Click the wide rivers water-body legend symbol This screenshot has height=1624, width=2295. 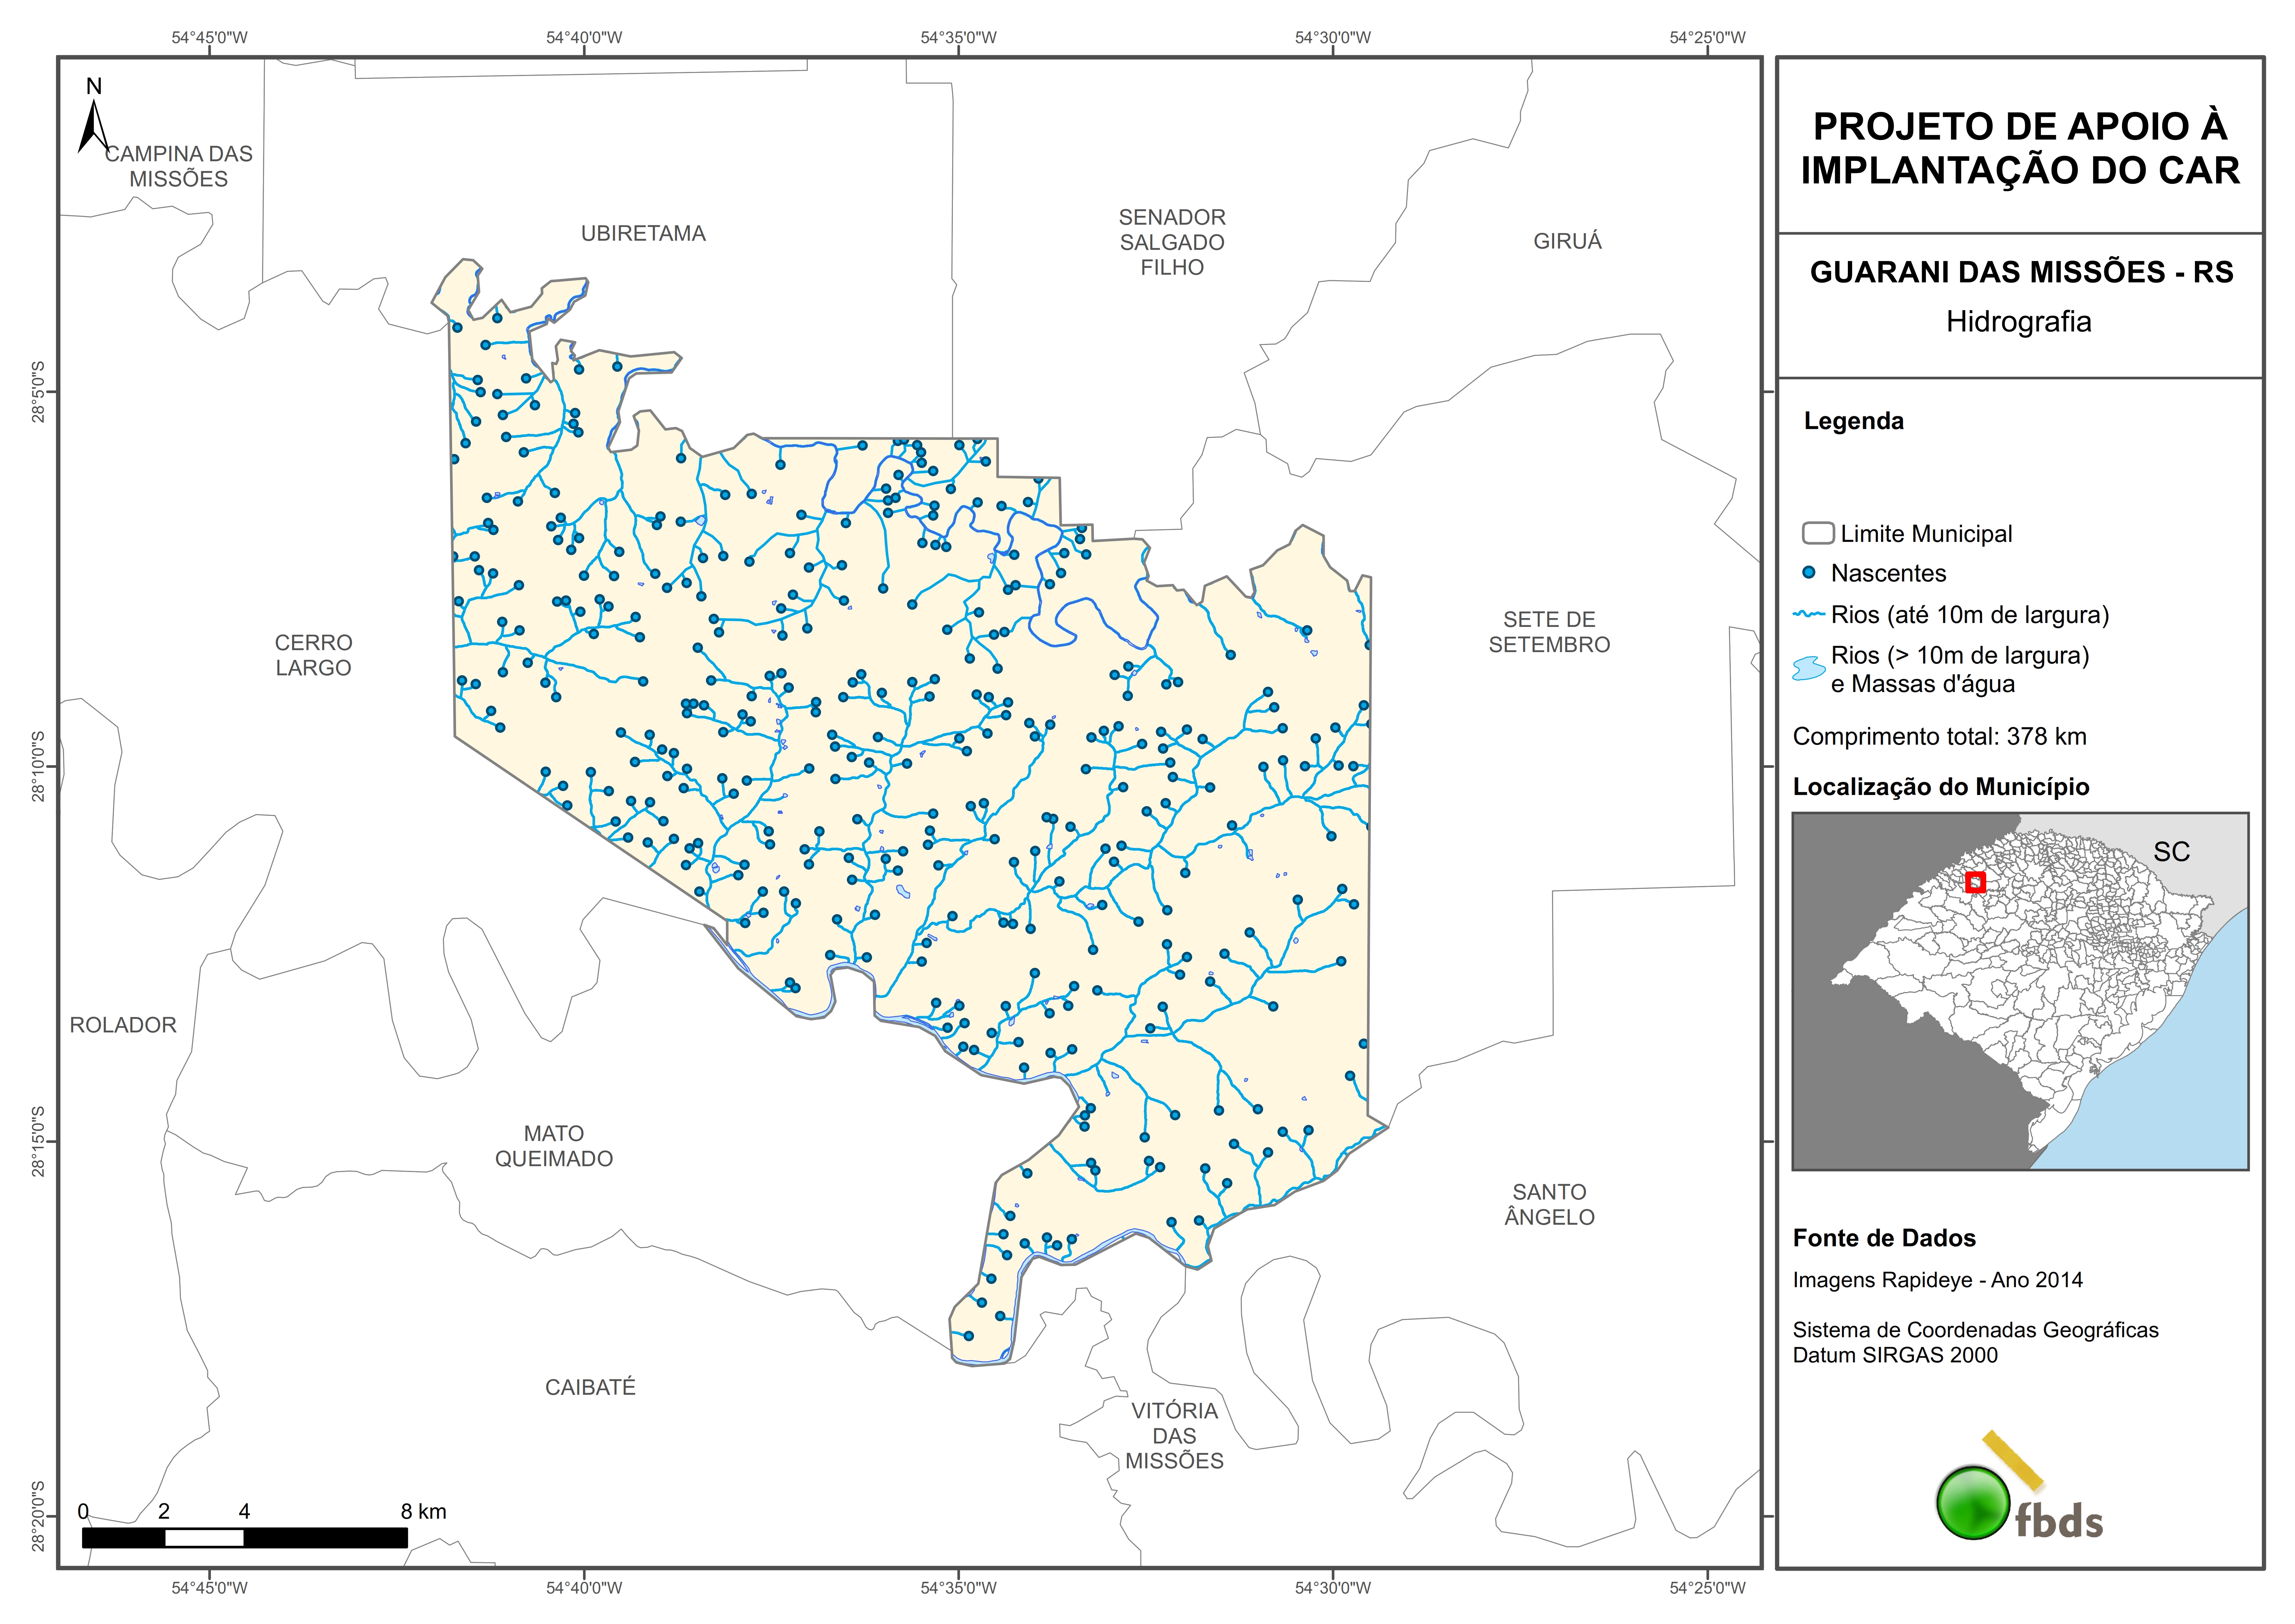point(1809,668)
